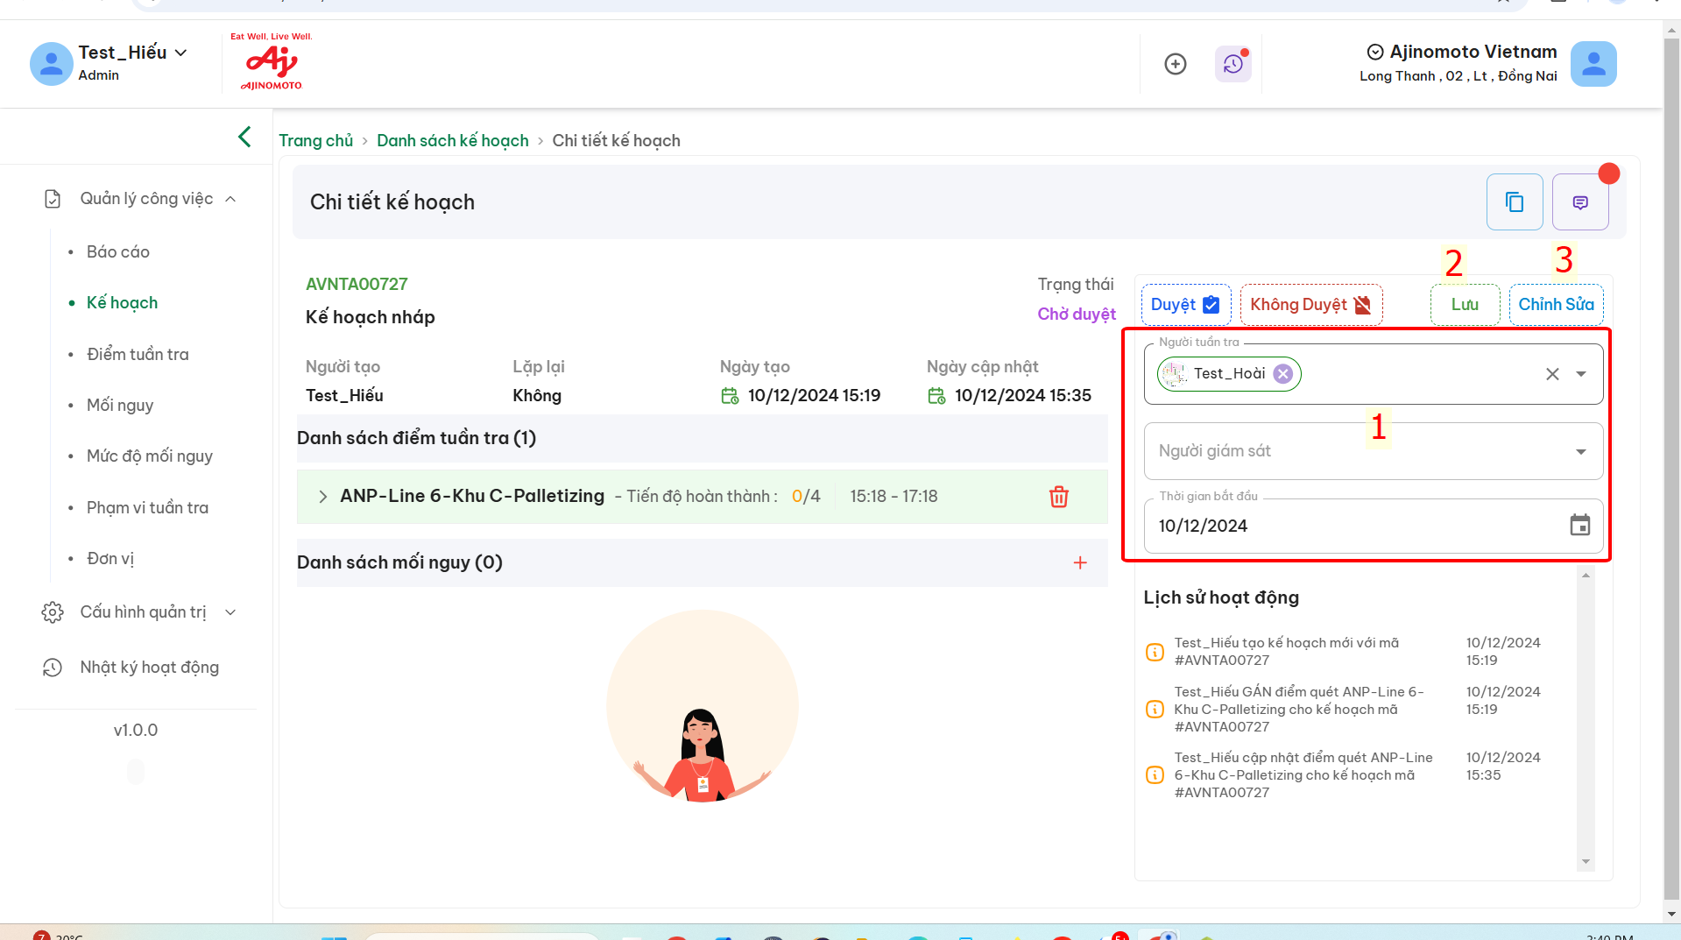Image resolution: width=1681 pixels, height=940 pixels.
Task: Clear the Người tuần tra field
Action: point(1552,374)
